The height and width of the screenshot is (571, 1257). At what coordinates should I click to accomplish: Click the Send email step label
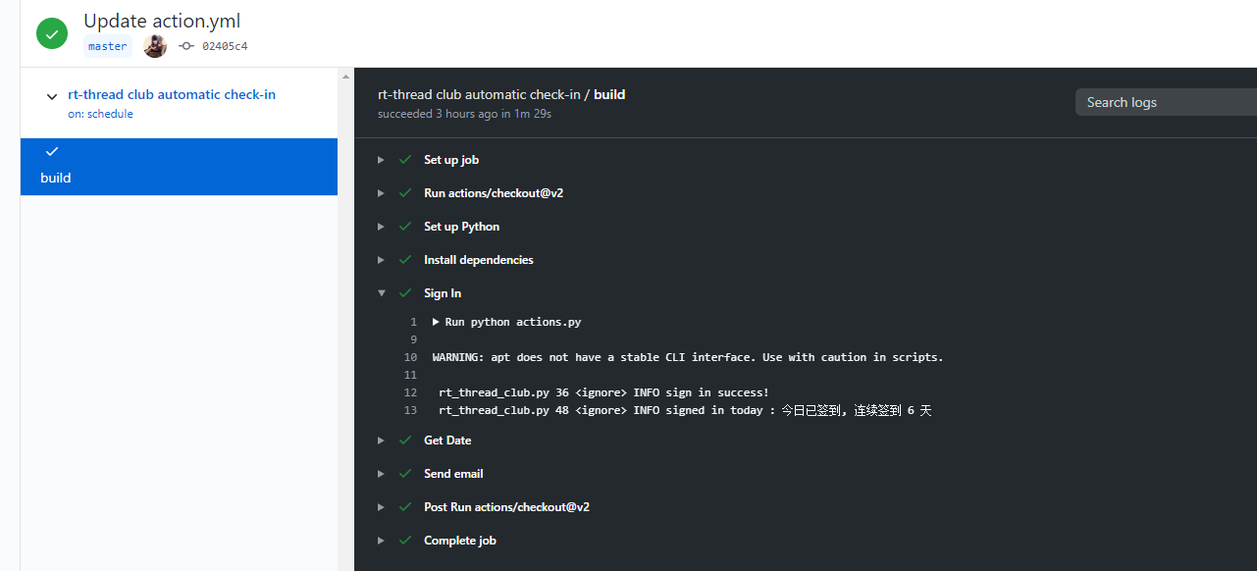(453, 474)
